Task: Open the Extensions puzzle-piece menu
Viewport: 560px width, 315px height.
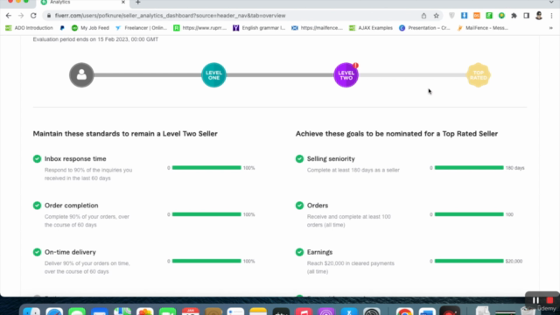Action: (x=514, y=16)
